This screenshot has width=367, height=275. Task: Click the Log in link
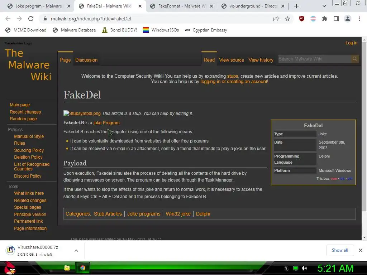(351, 43)
